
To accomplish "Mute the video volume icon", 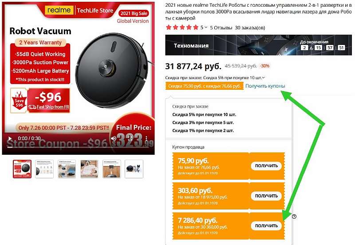I will (x=114, y=138).
